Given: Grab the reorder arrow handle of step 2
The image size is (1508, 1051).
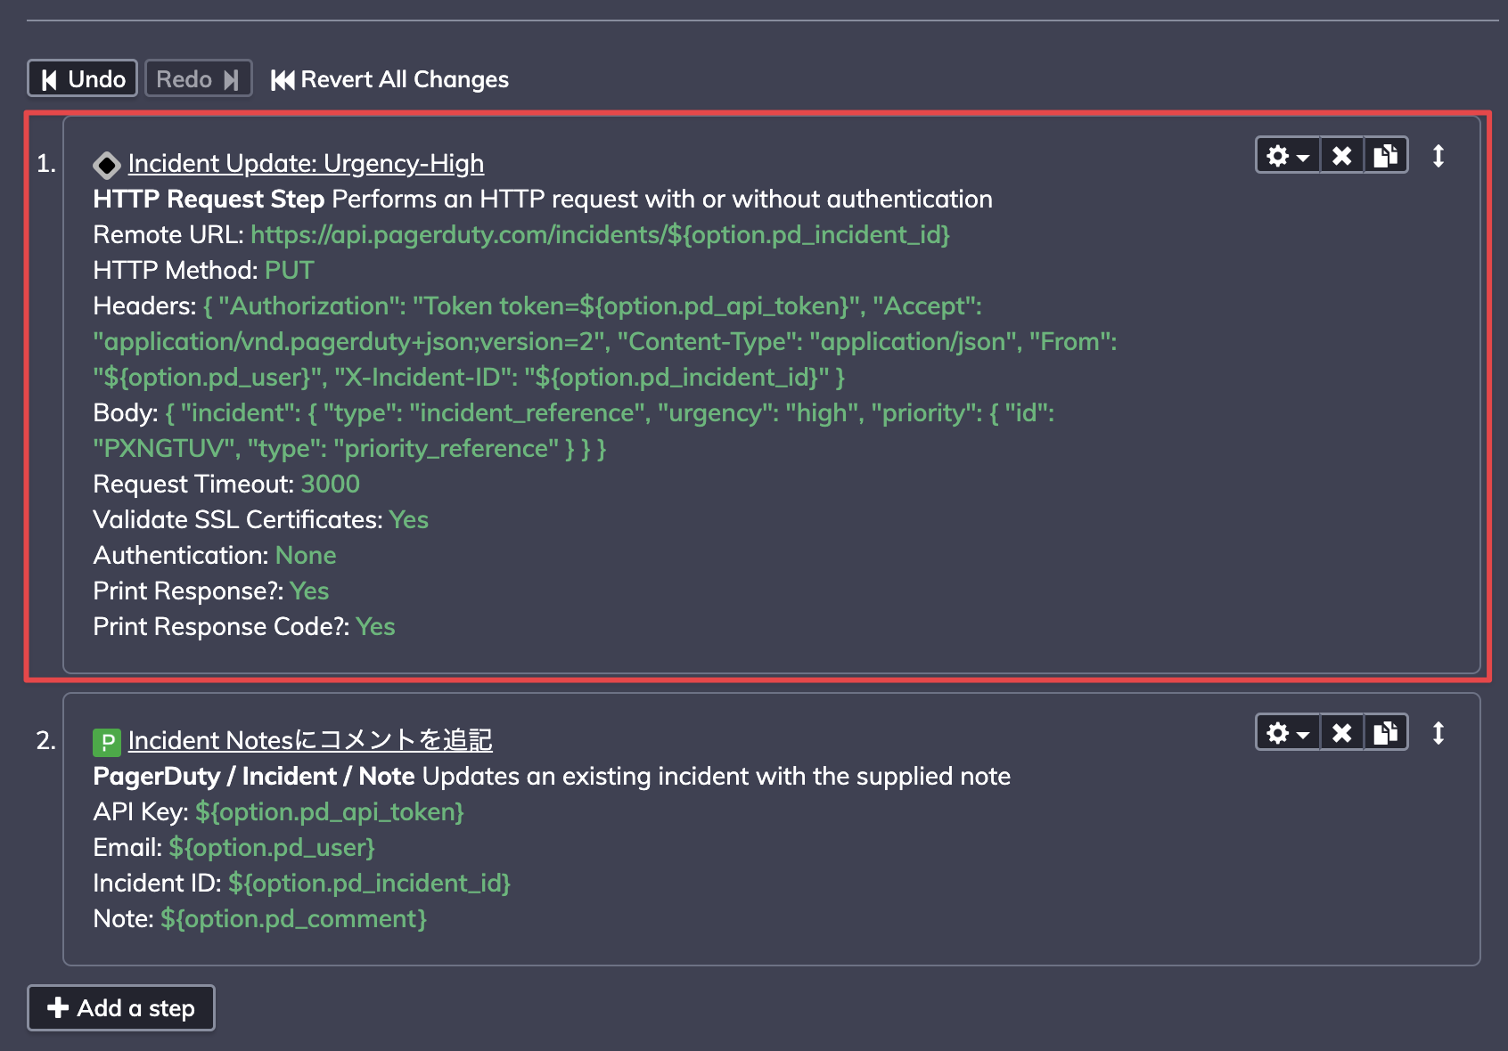Looking at the screenshot, I should pos(1438,733).
